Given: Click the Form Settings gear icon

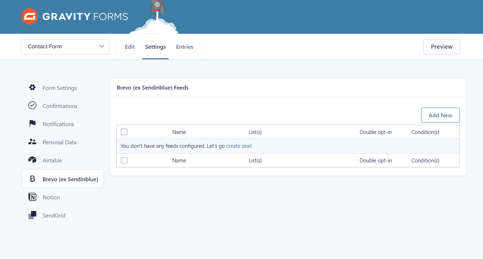Looking at the screenshot, I should pos(32,87).
